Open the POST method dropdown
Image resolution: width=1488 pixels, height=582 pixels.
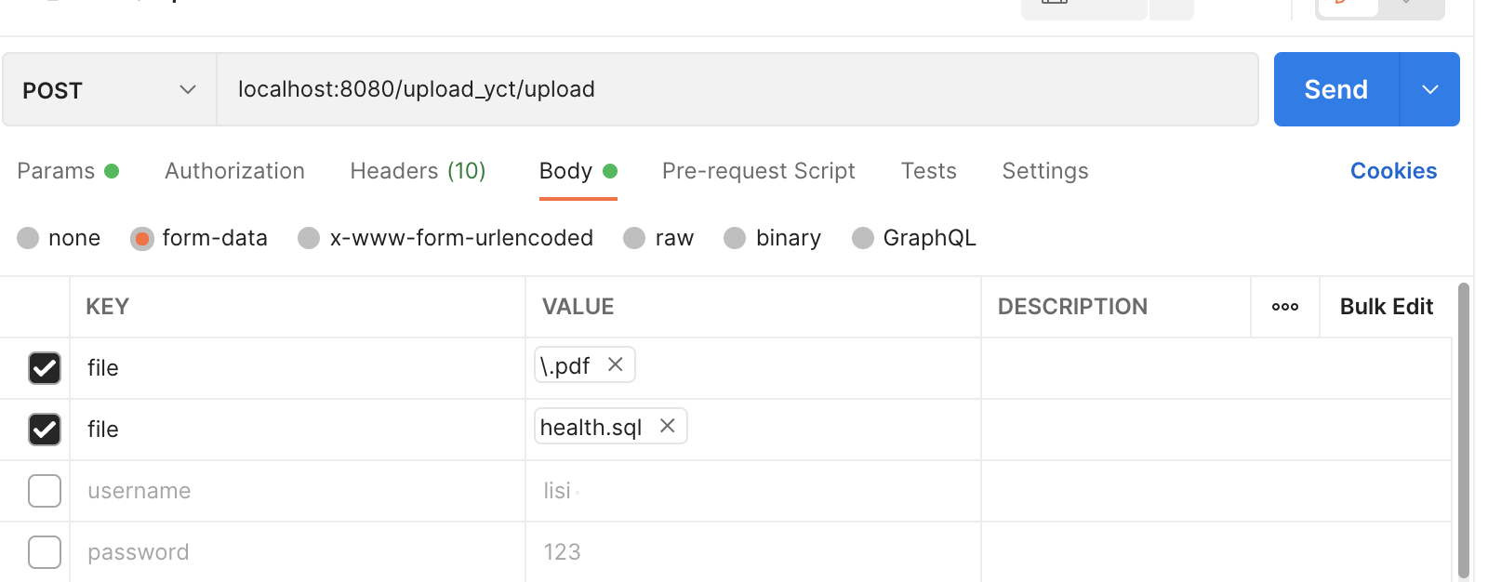click(x=110, y=90)
